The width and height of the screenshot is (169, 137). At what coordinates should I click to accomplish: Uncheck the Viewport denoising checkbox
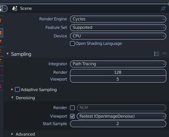[x=72, y=116]
